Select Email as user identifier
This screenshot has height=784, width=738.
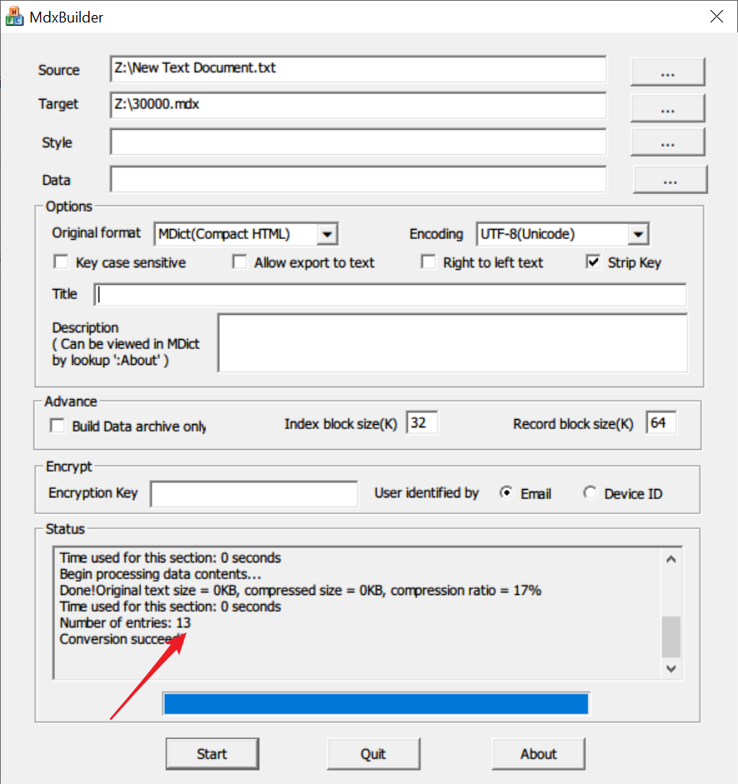[506, 493]
